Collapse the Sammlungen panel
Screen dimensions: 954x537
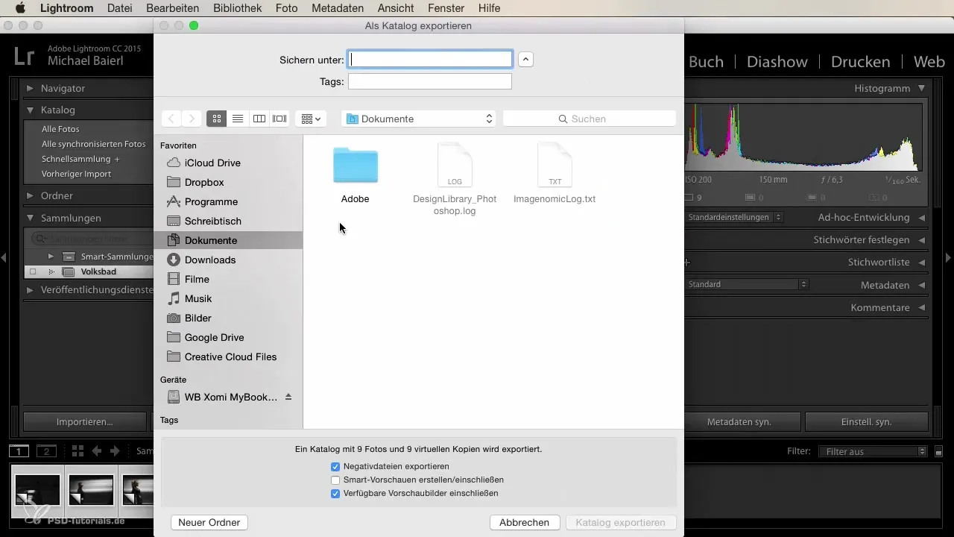tap(31, 218)
